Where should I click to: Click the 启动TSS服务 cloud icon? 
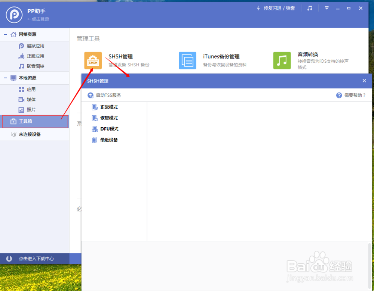pos(91,95)
